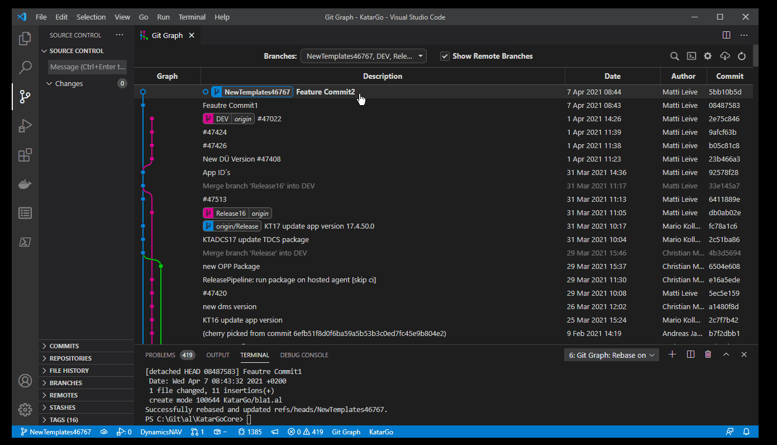Split the editor to the right
Viewport: 777px width, 445px height.
[727, 35]
